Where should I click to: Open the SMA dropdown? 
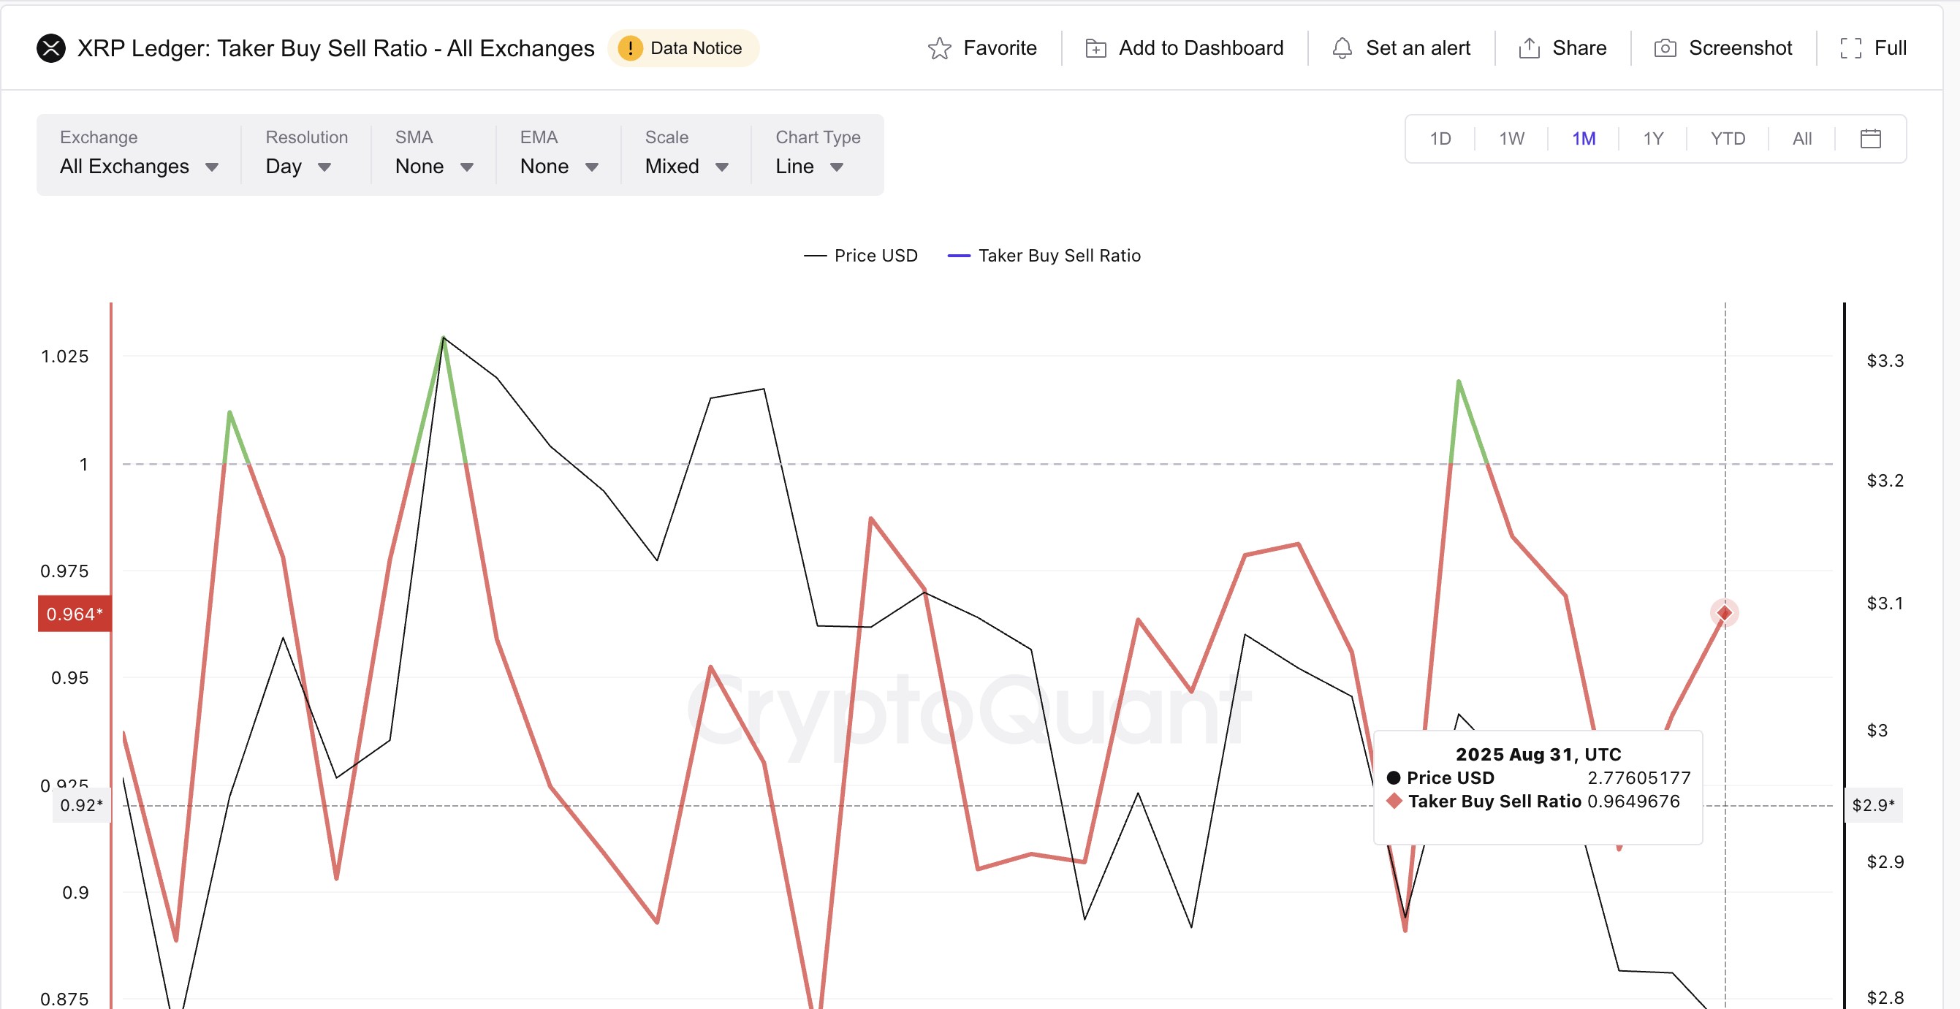coord(433,154)
